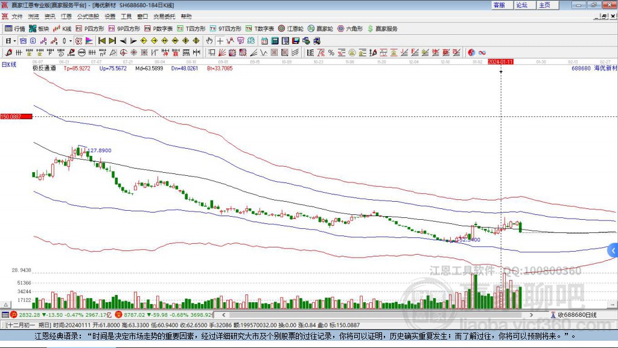The image size is (618, 348).
Task: Open the T四方形 tool
Action: click(191, 29)
